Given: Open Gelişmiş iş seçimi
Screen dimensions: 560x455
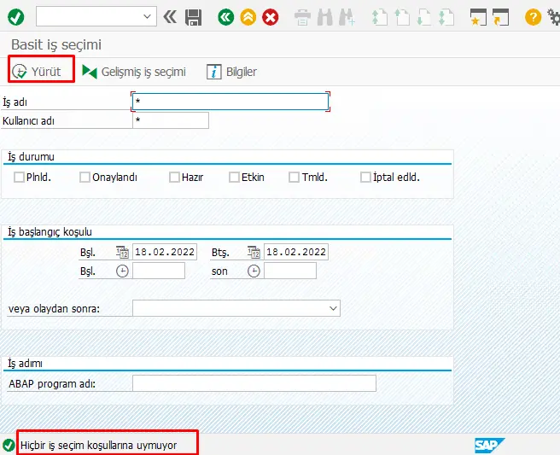Looking at the screenshot, I should pos(134,72).
